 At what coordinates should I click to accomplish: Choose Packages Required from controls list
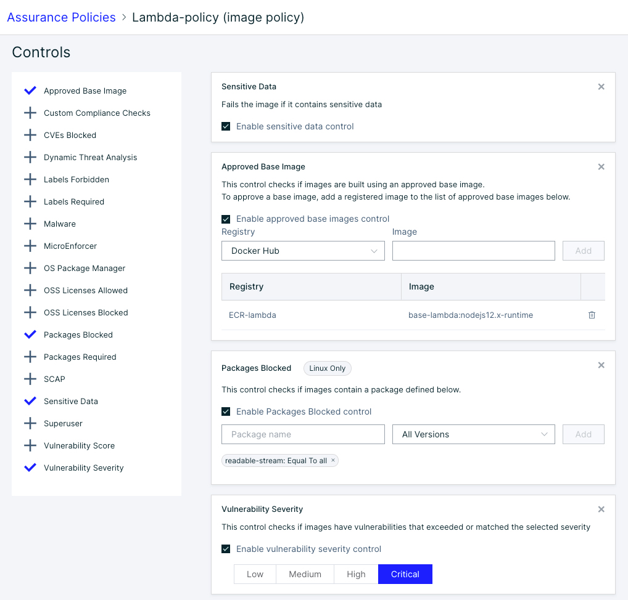(80, 357)
